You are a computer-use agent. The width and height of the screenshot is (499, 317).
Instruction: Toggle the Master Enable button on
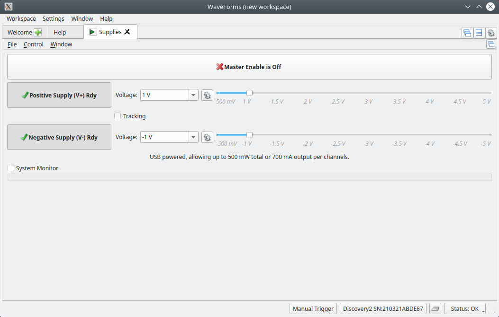click(249, 67)
